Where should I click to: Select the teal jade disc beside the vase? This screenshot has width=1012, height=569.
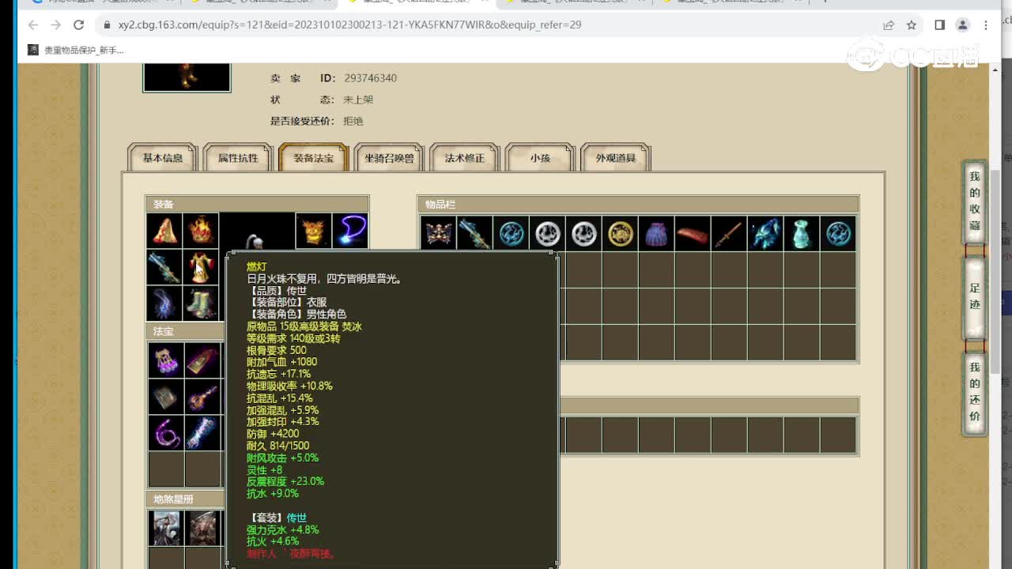coord(839,233)
